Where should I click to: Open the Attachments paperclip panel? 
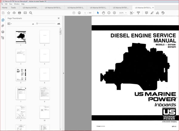pyautogui.click(x=3, y=26)
